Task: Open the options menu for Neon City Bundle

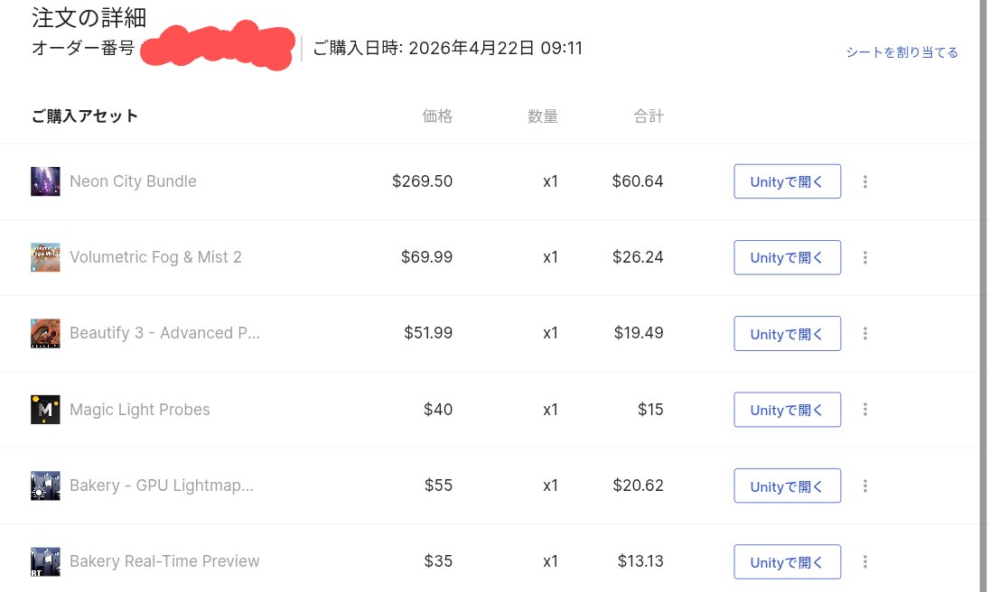Action: coord(864,180)
